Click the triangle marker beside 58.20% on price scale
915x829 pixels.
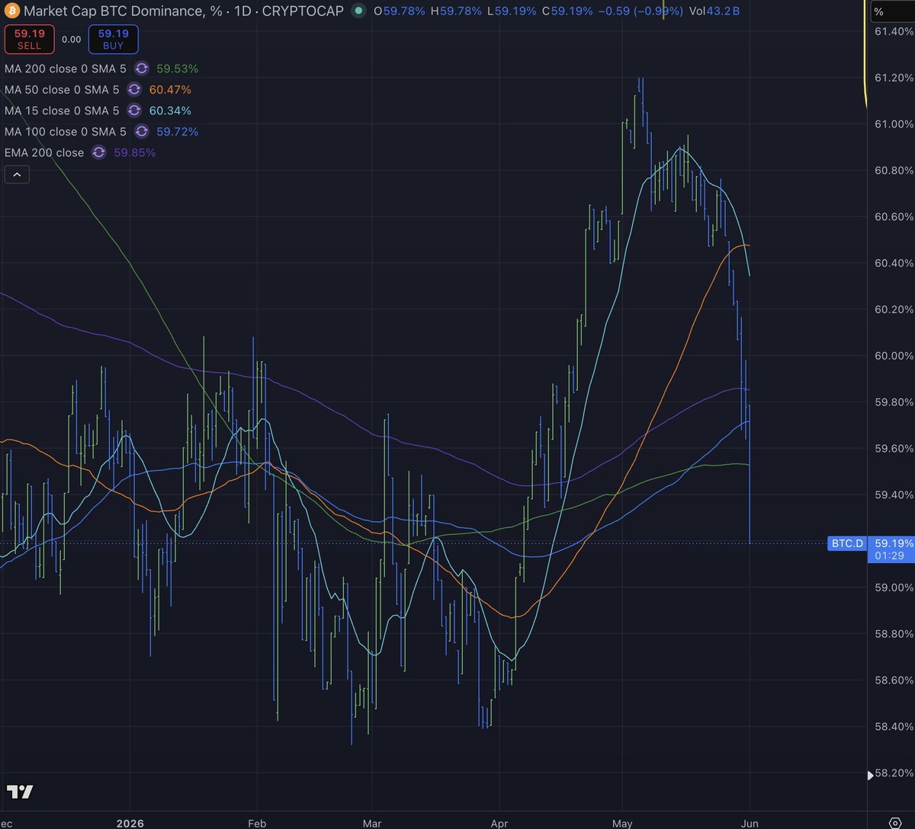872,776
